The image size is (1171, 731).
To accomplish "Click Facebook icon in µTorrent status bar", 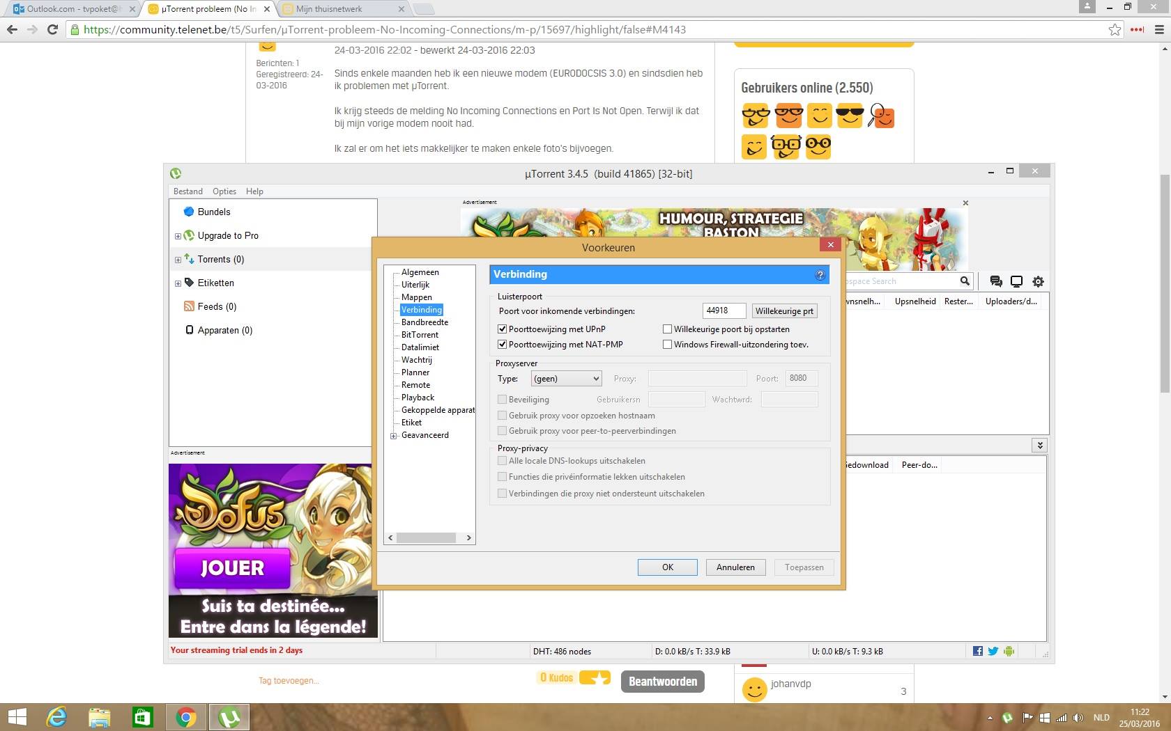I will pos(978,651).
